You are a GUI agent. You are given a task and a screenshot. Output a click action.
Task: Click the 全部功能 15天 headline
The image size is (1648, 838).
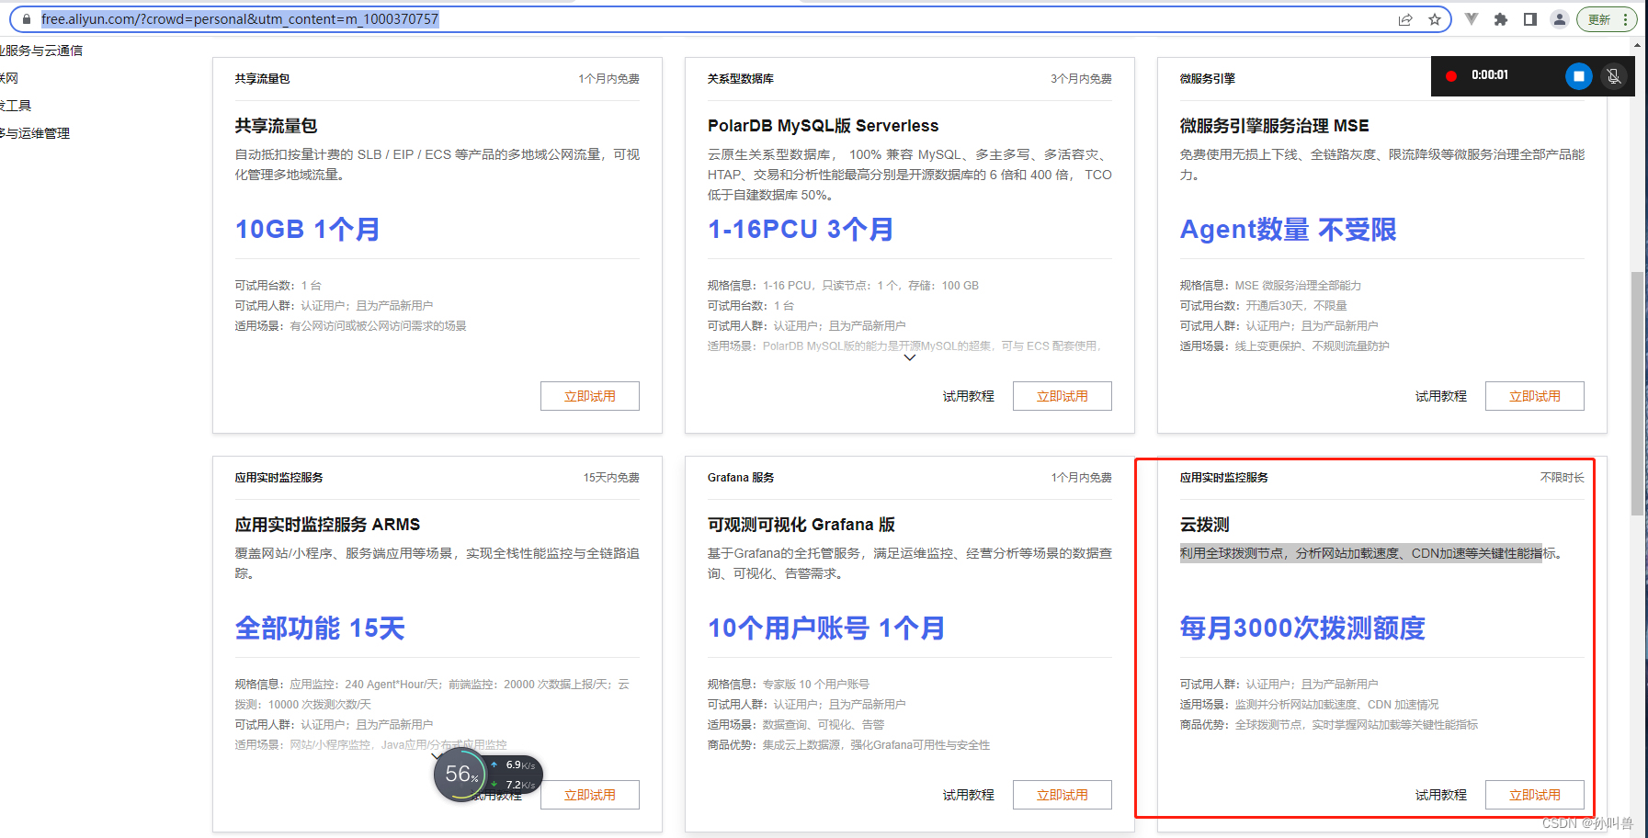click(320, 628)
